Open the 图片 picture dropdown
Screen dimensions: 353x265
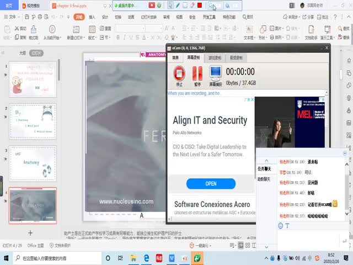coord(276,28)
